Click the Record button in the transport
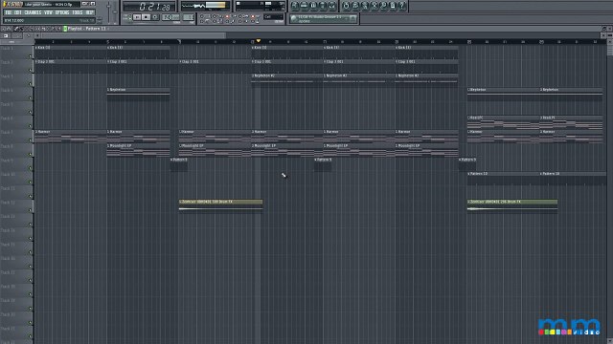The width and height of the screenshot is (613, 344). [x=155, y=17]
